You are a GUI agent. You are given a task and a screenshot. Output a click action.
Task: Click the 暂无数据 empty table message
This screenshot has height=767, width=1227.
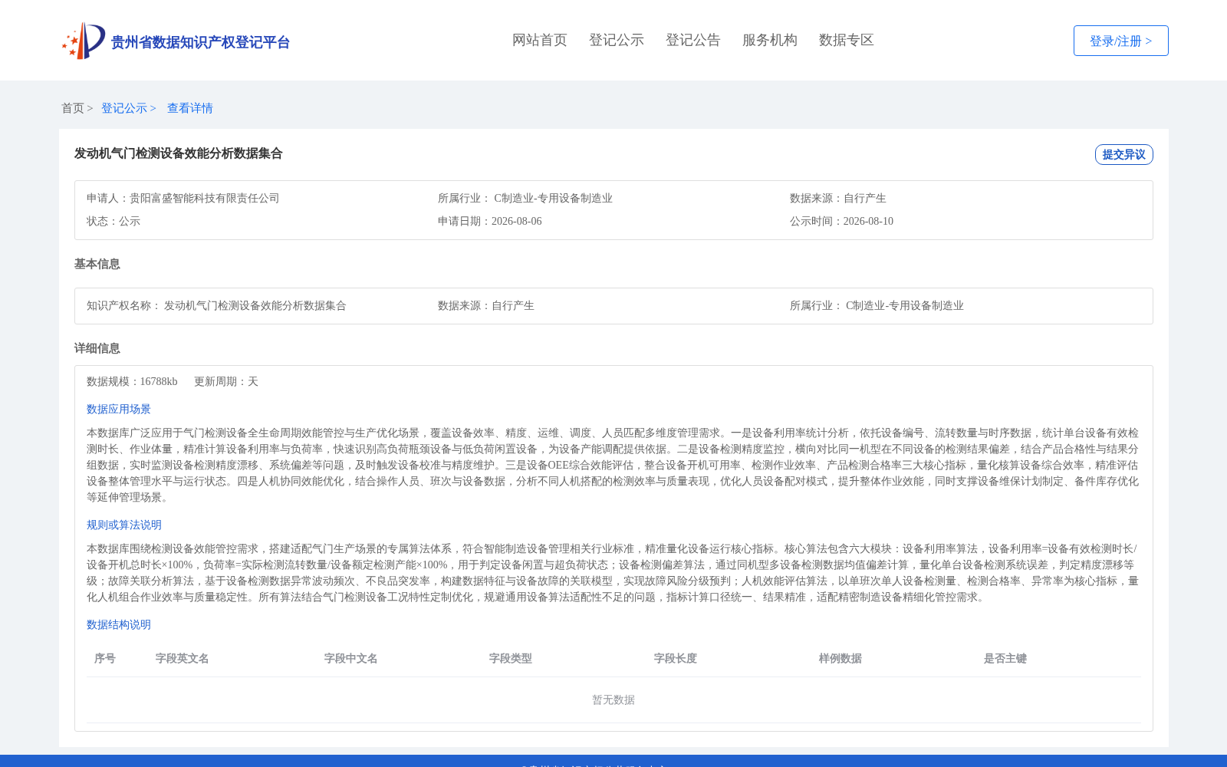point(613,700)
